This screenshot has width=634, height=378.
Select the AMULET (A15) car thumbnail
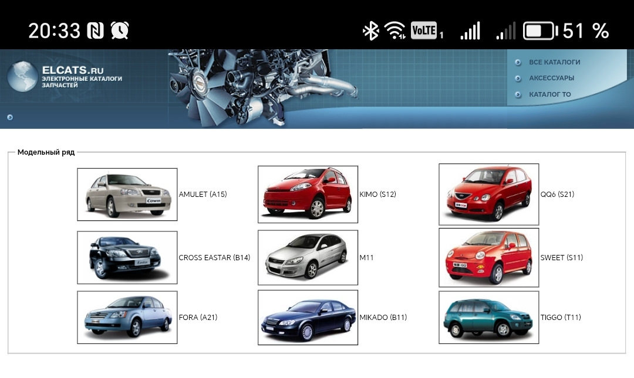tap(127, 195)
